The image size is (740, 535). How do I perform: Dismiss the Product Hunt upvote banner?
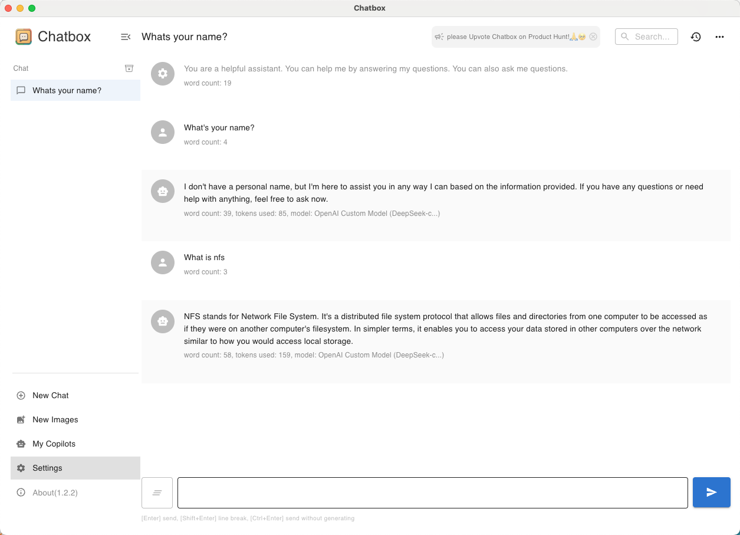tap(593, 37)
